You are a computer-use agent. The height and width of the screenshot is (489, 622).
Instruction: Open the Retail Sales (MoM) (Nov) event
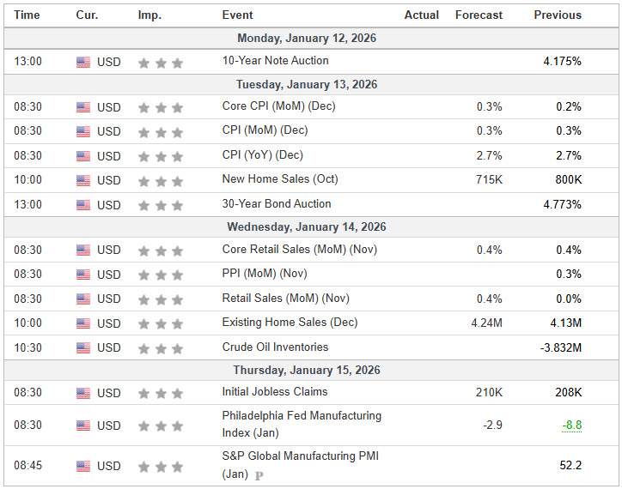pyautogui.click(x=285, y=299)
